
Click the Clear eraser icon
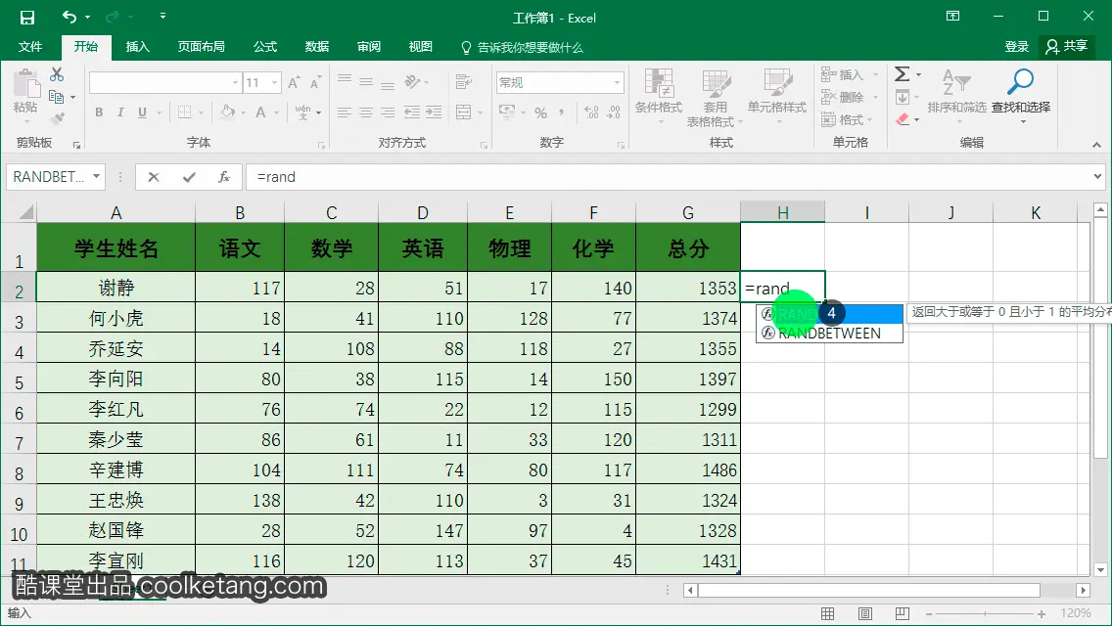coord(903,119)
